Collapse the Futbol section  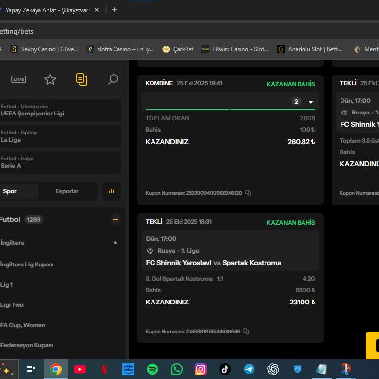click(115, 219)
